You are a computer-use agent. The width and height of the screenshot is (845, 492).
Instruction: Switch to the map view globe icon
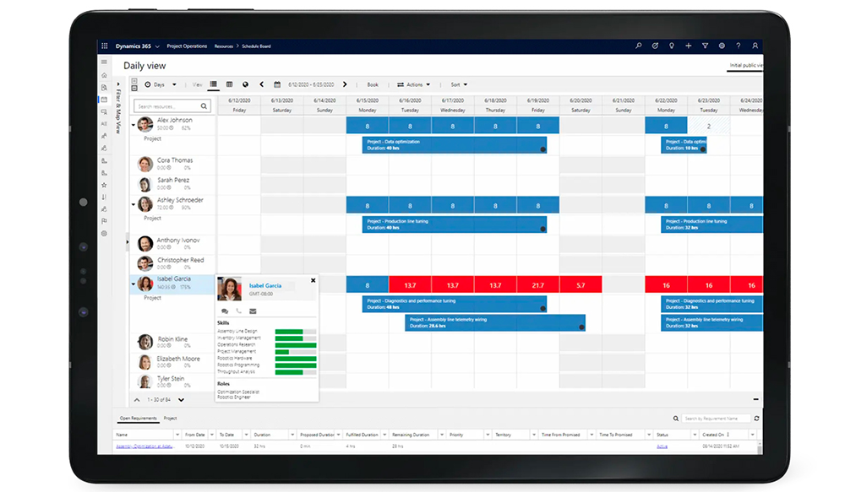(x=245, y=84)
